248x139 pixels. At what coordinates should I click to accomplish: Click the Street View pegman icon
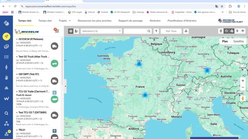point(243,98)
